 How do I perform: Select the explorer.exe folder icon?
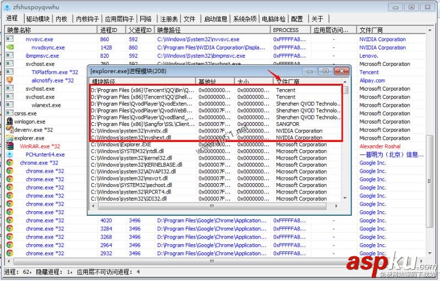(9, 137)
